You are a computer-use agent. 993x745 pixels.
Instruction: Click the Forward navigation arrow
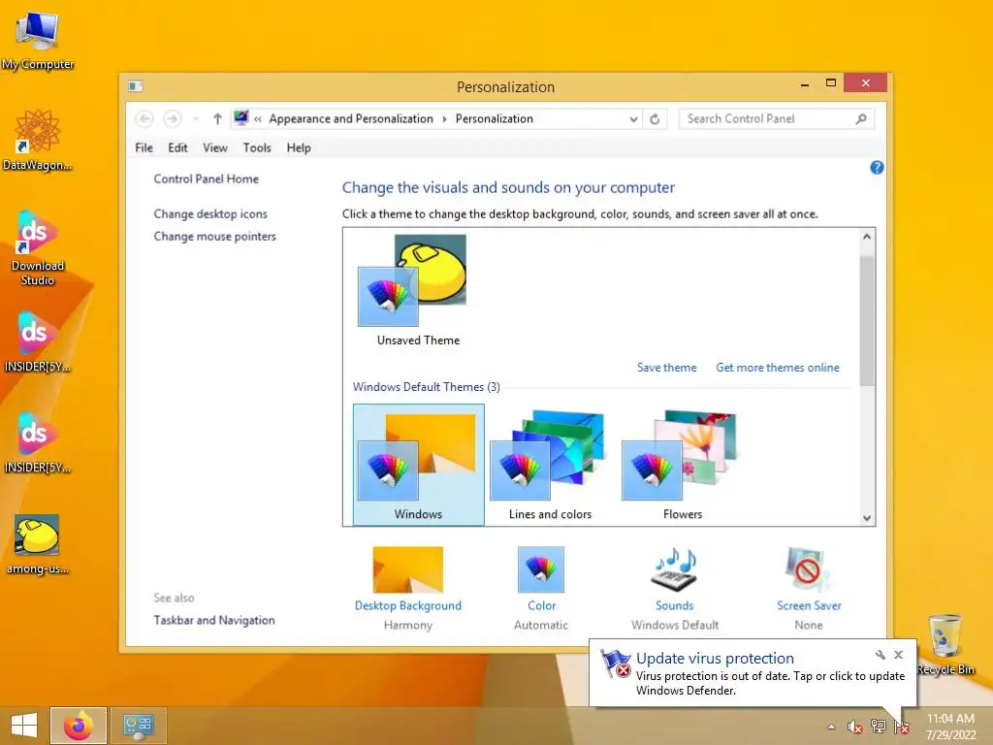173,118
